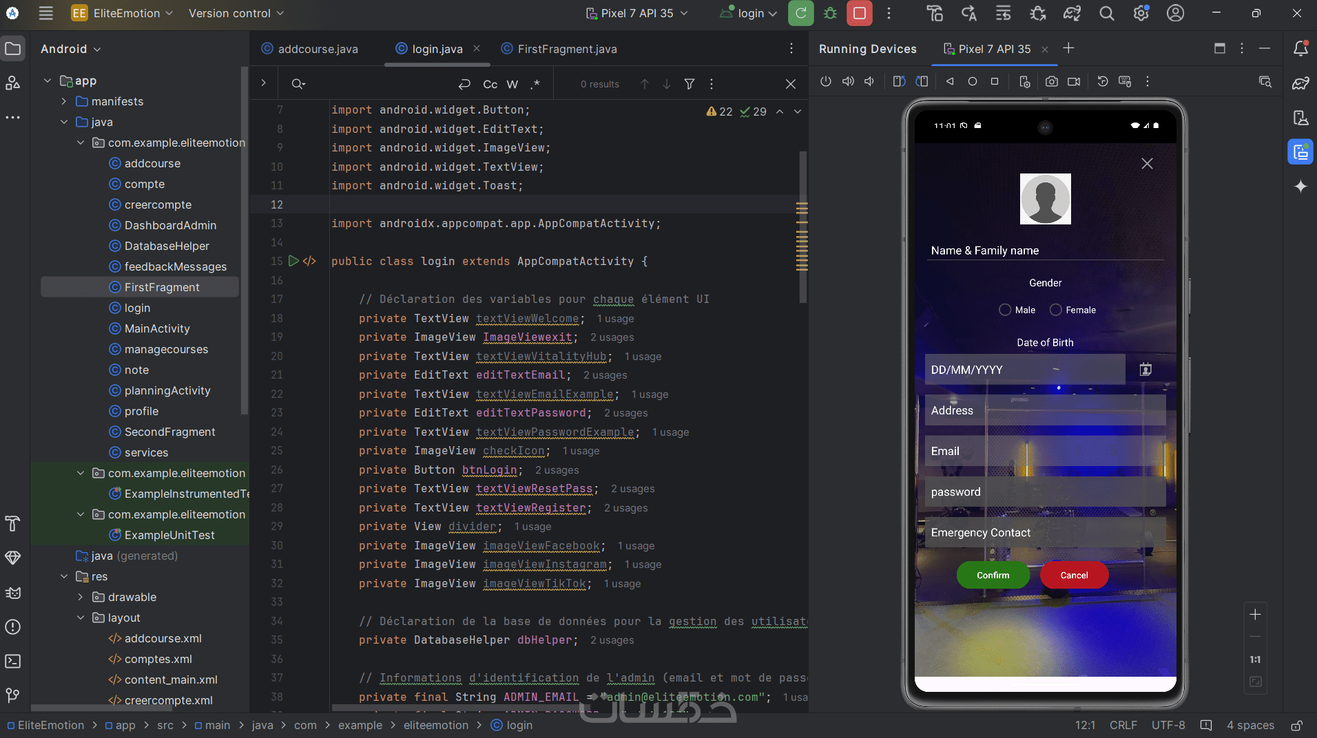Open the Problems tool window
1317x738 pixels.
pyautogui.click(x=13, y=626)
